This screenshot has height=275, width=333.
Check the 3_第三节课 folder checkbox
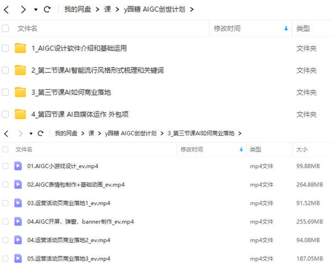pos(5,92)
